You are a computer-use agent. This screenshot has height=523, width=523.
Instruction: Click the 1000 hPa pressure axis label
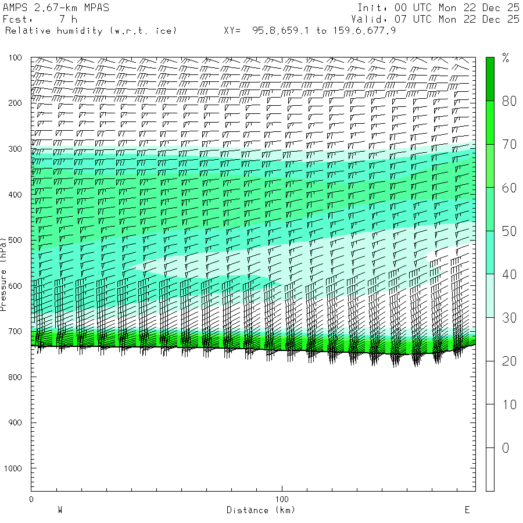point(13,468)
